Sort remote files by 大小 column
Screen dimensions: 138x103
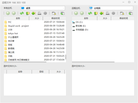pyautogui.click(x=104, y=18)
